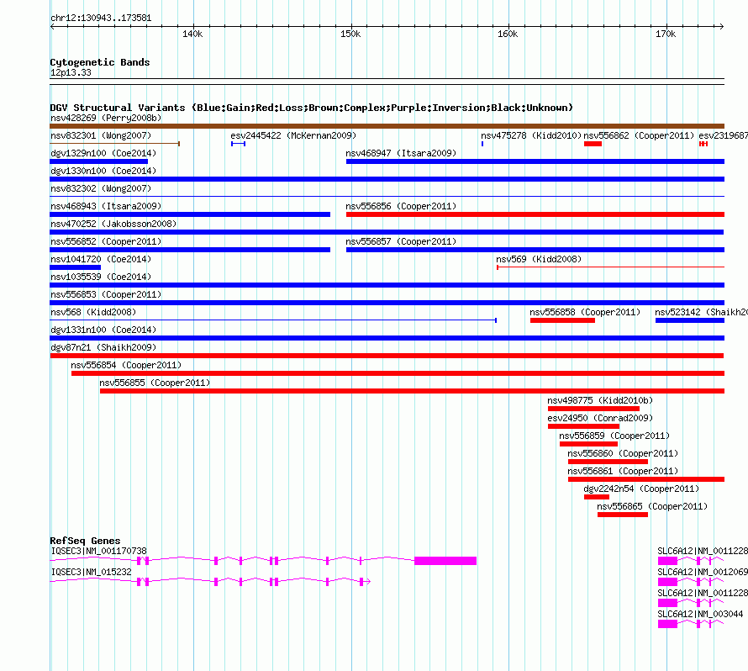This screenshot has height=671, width=748.
Task: Select the red nsv556858 loss bar
Action: [562, 320]
